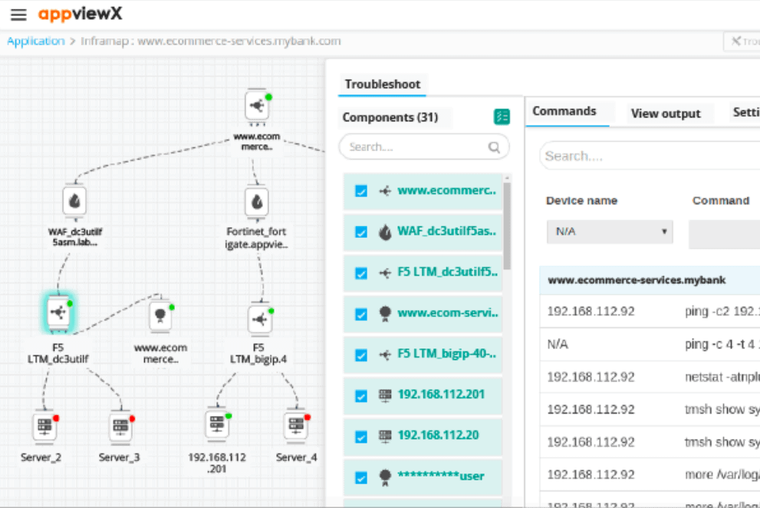Image resolution: width=760 pixels, height=508 pixels.
Task: Select the Fortinet_fortigate firewall node
Action: 257,201
